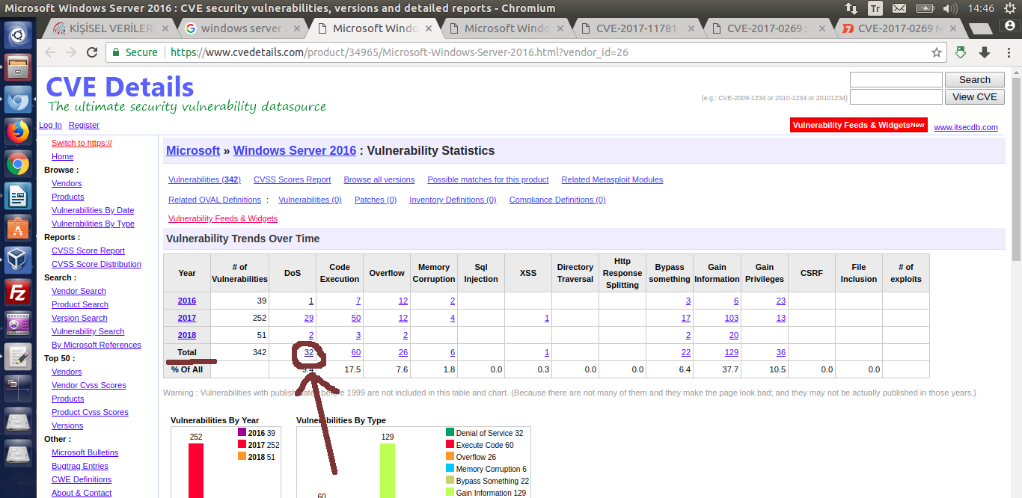Click the 2016 Gain Privileges count 23
The width and height of the screenshot is (1022, 498).
tap(781, 301)
